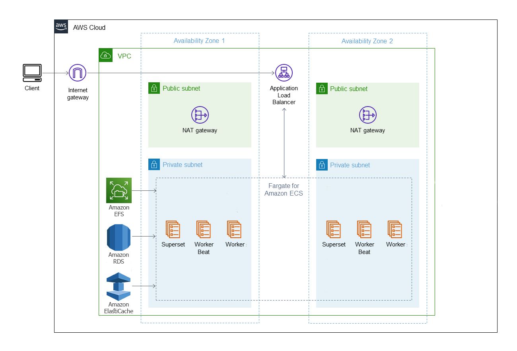Click 'Worker Beat' text in Zone 1
This screenshot has height=351, width=517.
pyautogui.click(x=204, y=248)
